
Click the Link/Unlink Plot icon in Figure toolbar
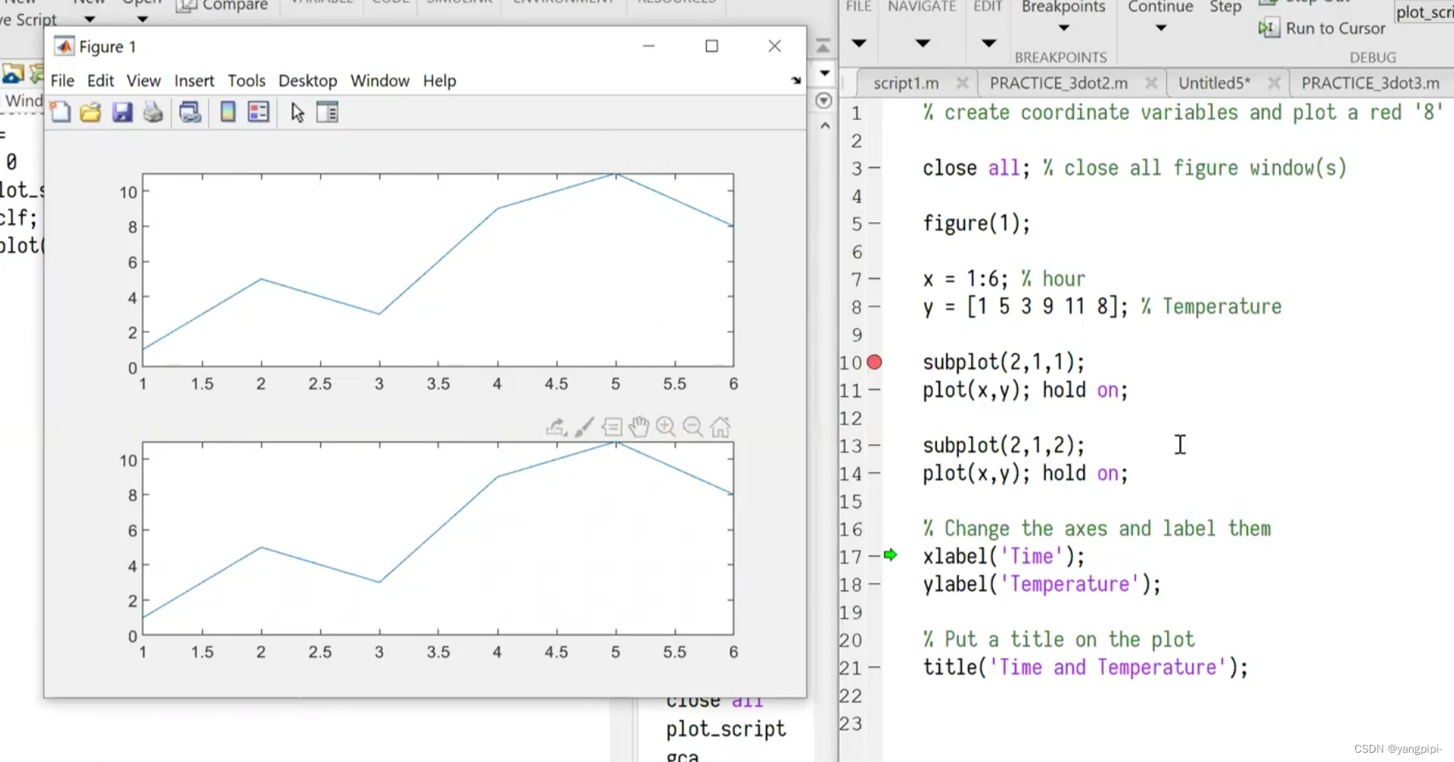point(190,113)
